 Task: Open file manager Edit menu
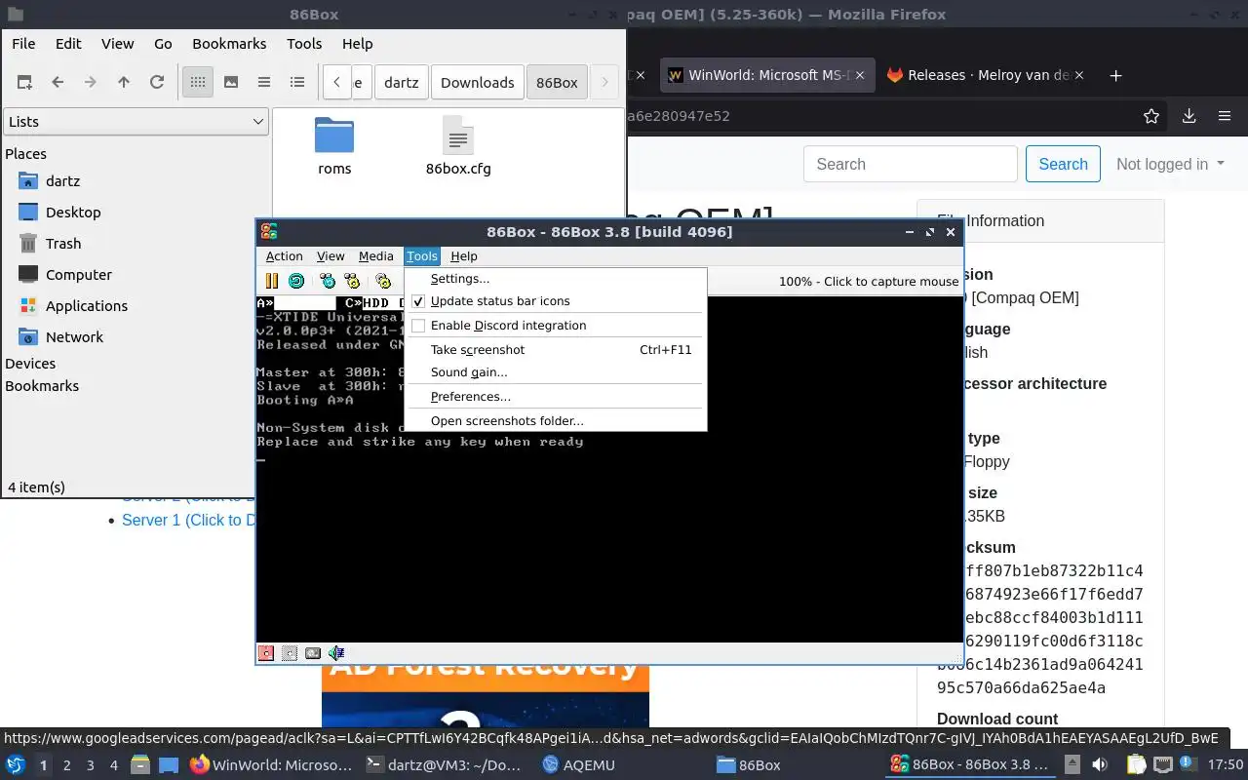[x=68, y=44]
